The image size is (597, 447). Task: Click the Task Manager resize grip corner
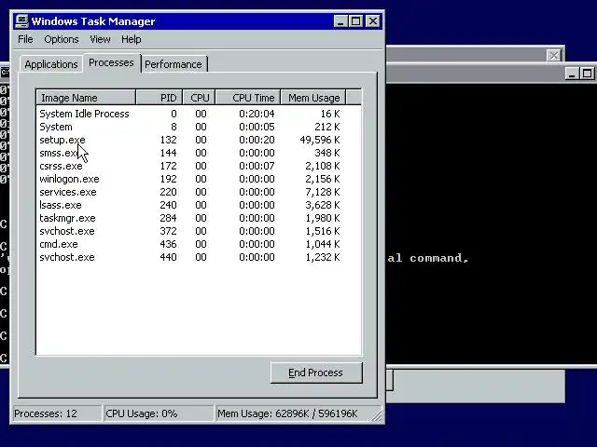[377, 416]
